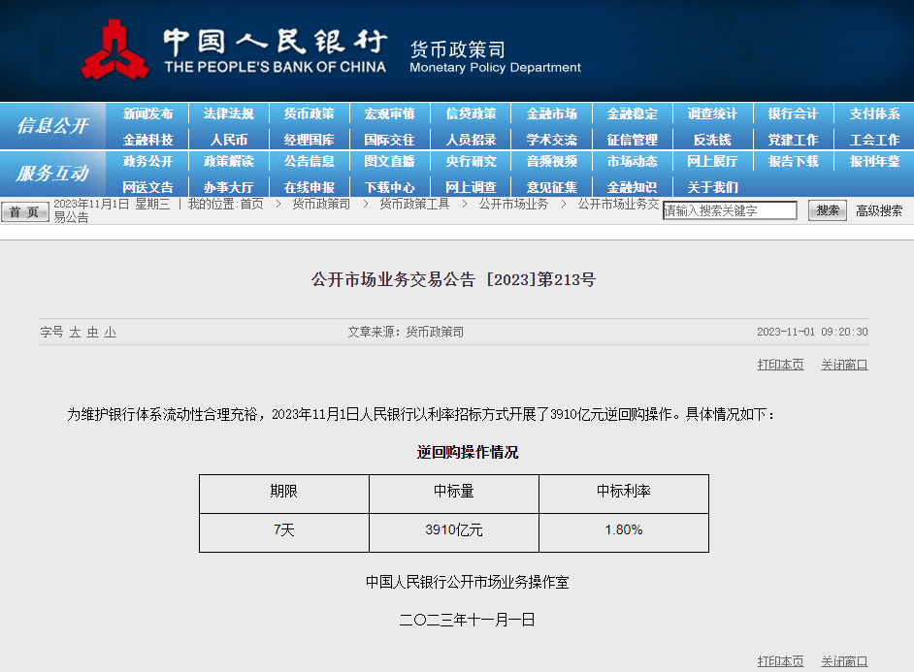Click the bottom 关闭窗口 link
The width and height of the screenshot is (914, 672).
click(845, 661)
